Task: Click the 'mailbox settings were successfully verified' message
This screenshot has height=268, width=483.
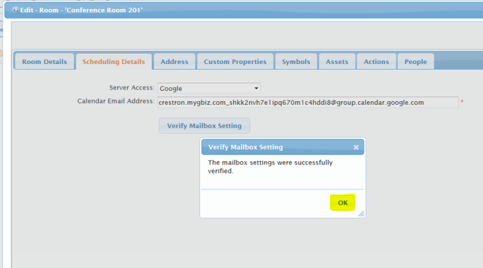Action: tap(270, 167)
